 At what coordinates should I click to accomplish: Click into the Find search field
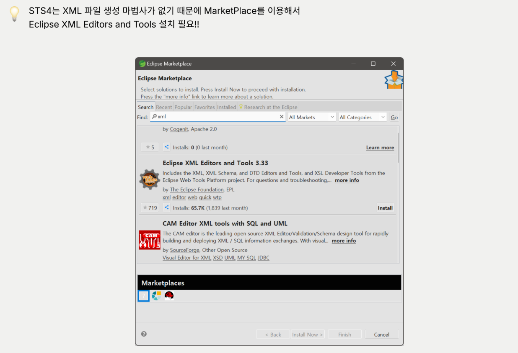[x=218, y=117]
